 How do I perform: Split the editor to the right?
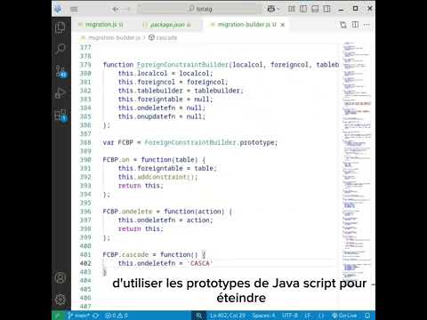[x=355, y=25]
